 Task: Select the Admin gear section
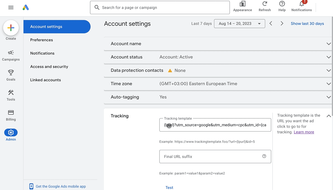coord(11,135)
